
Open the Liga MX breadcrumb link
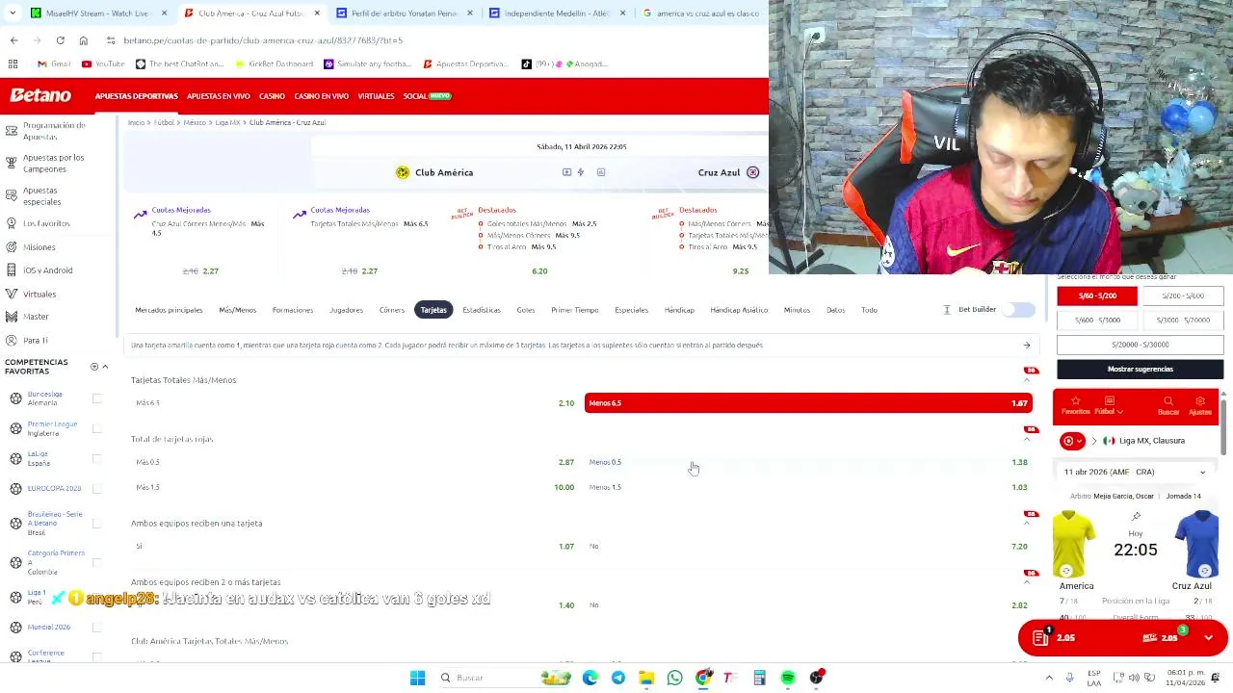[227, 122]
